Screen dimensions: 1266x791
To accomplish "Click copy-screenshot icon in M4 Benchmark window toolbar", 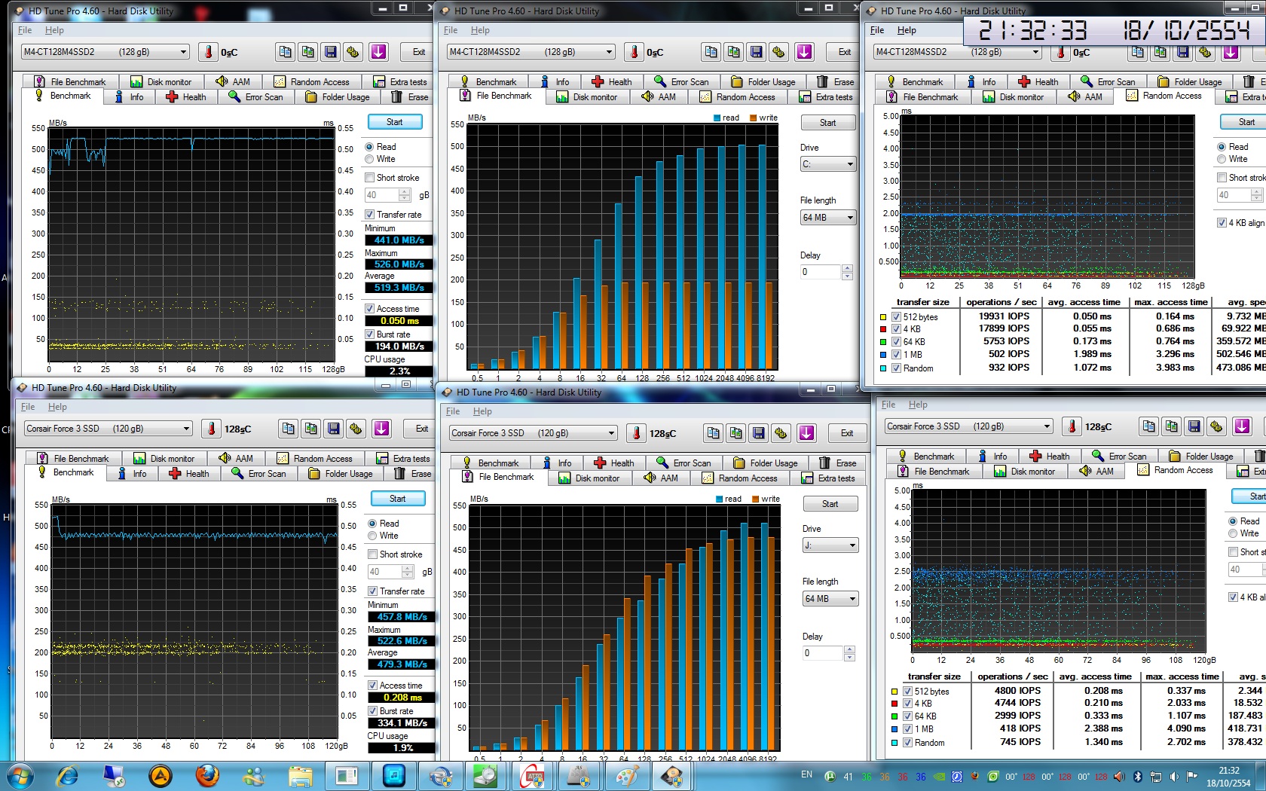I will [307, 52].
